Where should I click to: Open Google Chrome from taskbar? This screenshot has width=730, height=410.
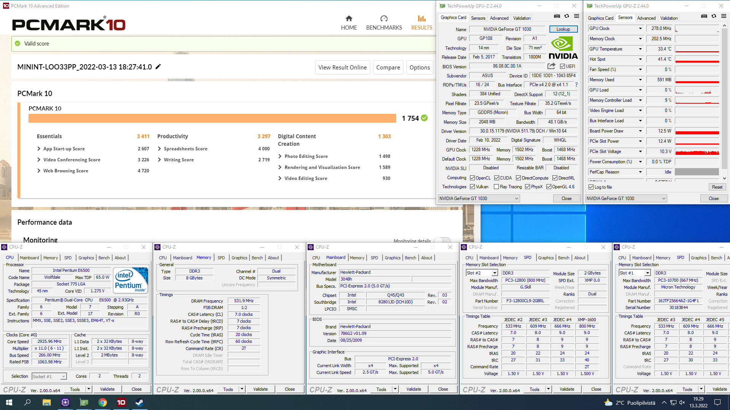point(102,402)
